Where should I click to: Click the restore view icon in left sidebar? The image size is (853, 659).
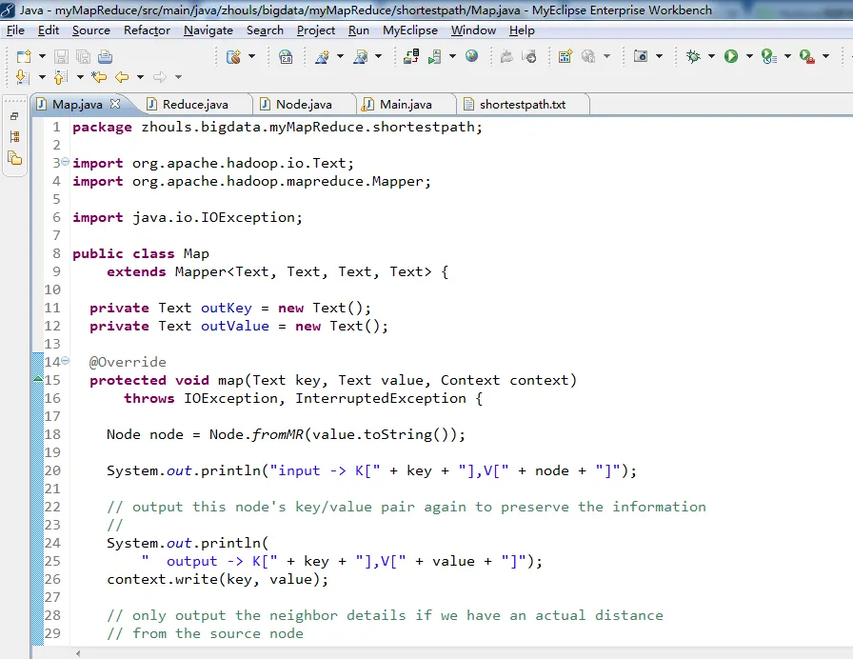click(x=14, y=116)
